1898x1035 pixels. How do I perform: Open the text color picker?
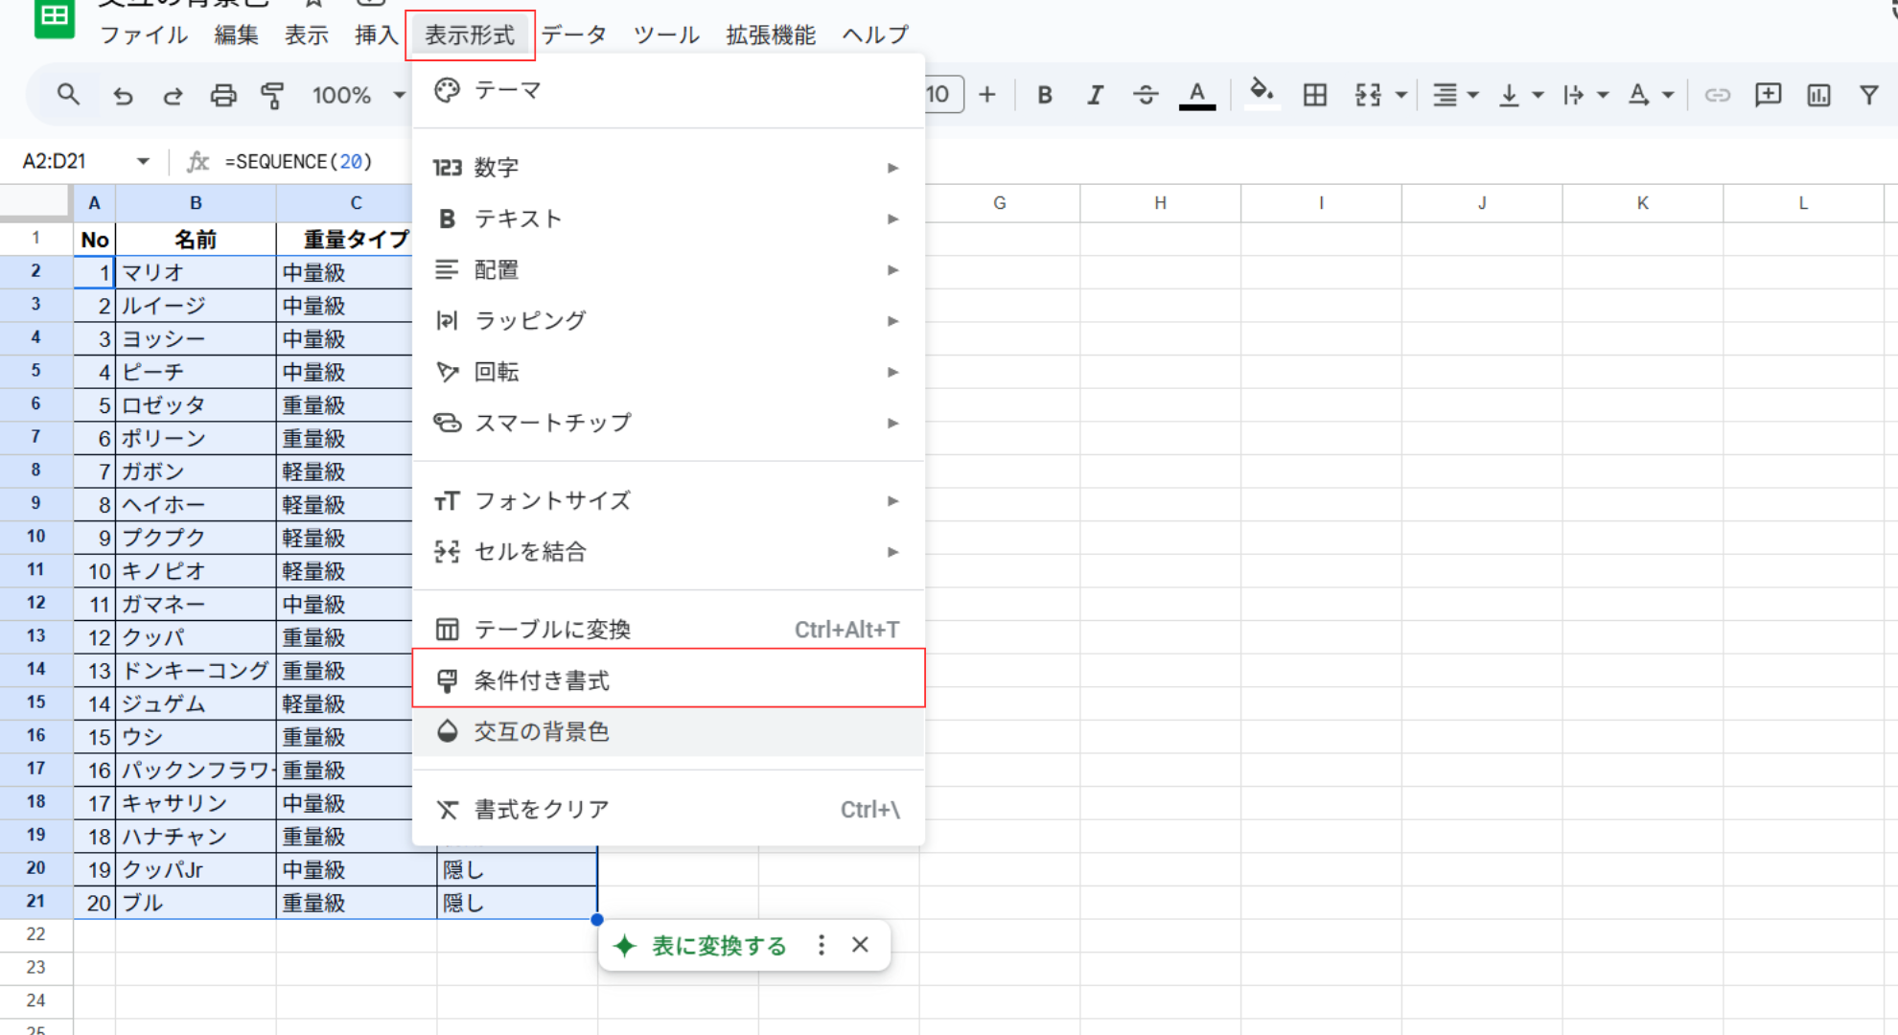point(1197,95)
